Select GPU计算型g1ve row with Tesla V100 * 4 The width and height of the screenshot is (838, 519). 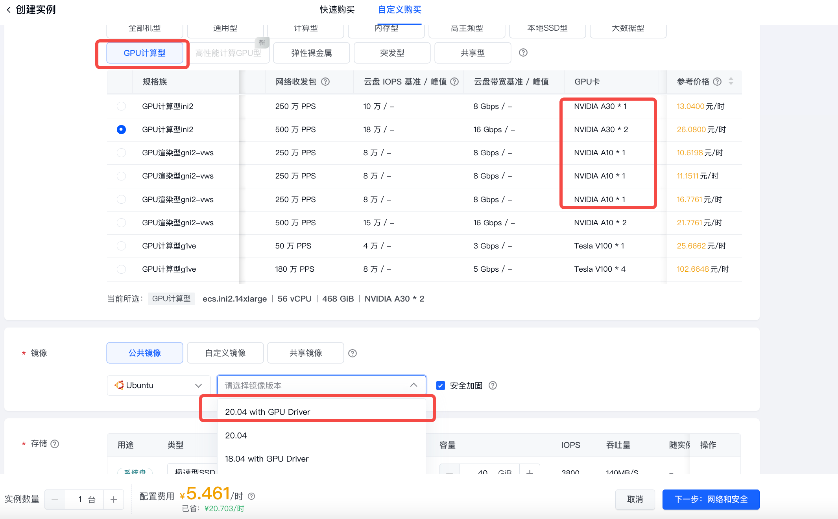tap(121, 269)
